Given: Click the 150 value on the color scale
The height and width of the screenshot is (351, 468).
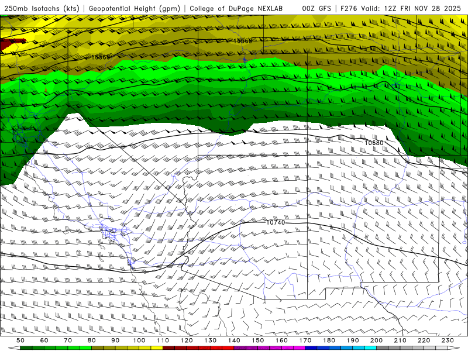Looking at the screenshot, I should [x=257, y=340].
